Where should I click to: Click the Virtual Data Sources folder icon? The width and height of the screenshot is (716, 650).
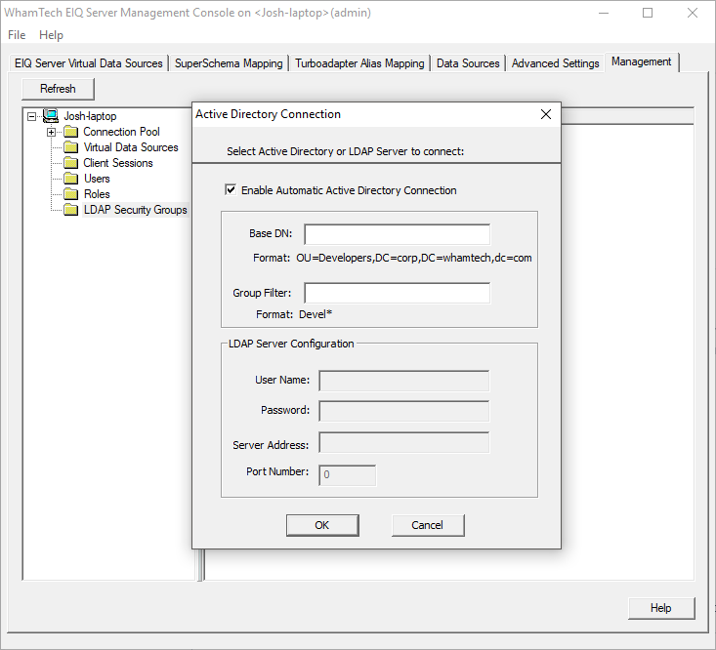click(70, 147)
